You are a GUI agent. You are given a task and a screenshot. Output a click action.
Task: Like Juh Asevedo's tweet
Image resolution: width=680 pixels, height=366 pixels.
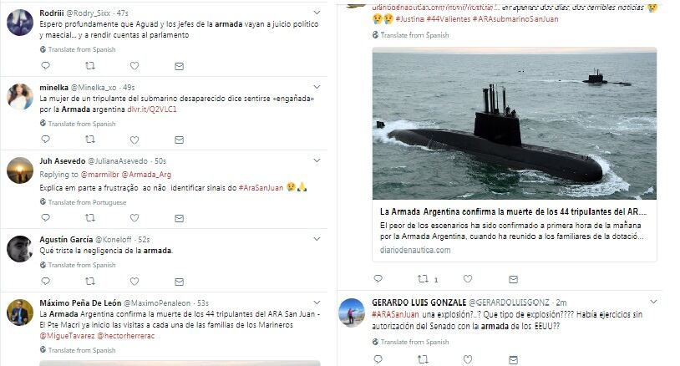point(134,218)
